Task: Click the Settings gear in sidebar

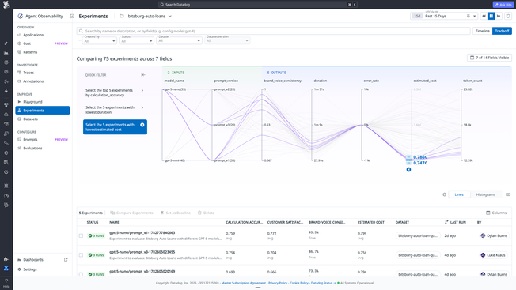Action: pyautogui.click(x=19, y=269)
